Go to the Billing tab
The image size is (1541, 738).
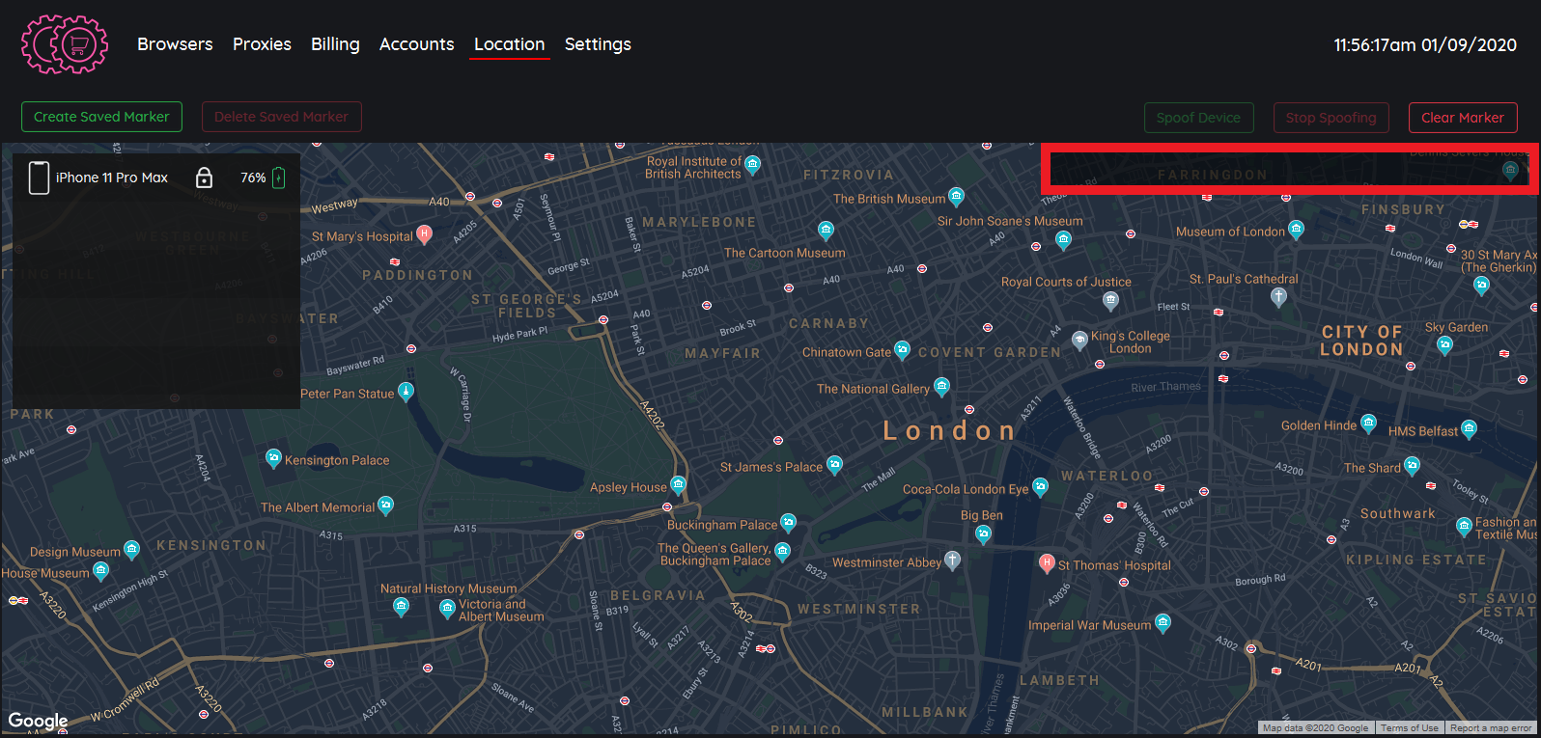pyautogui.click(x=335, y=44)
